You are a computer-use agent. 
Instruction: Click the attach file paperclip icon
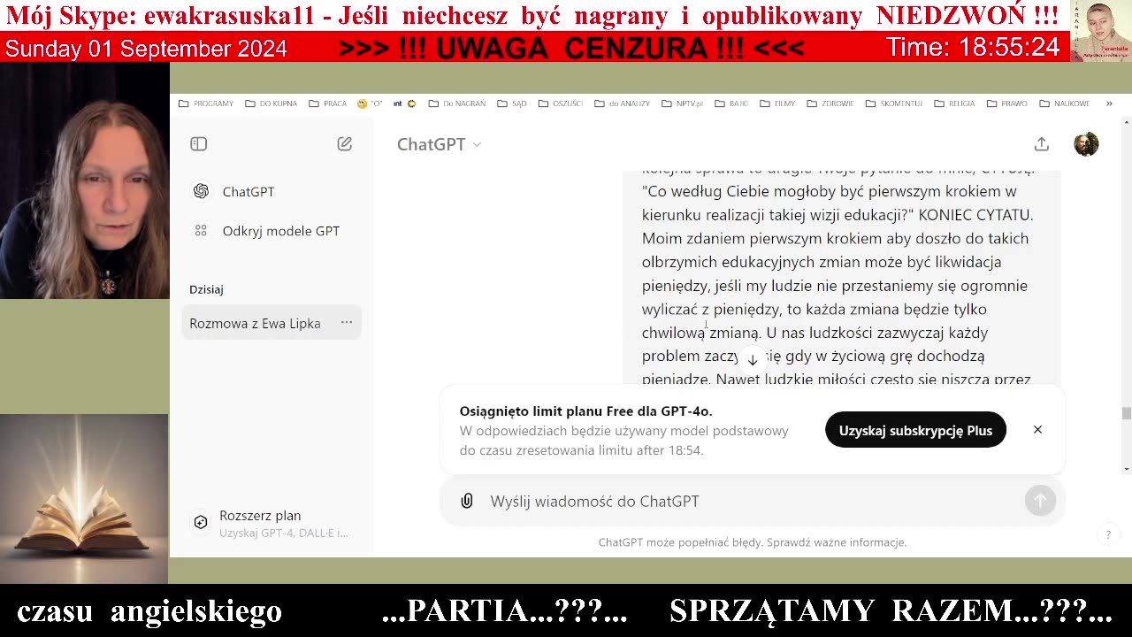click(x=467, y=502)
